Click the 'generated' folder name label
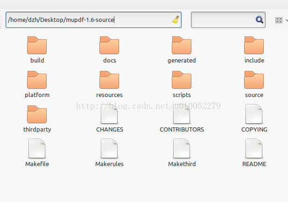The image size is (288, 202). tap(182, 61)
